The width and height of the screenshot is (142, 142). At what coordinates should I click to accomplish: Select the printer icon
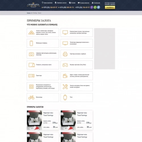coord(65,54)
